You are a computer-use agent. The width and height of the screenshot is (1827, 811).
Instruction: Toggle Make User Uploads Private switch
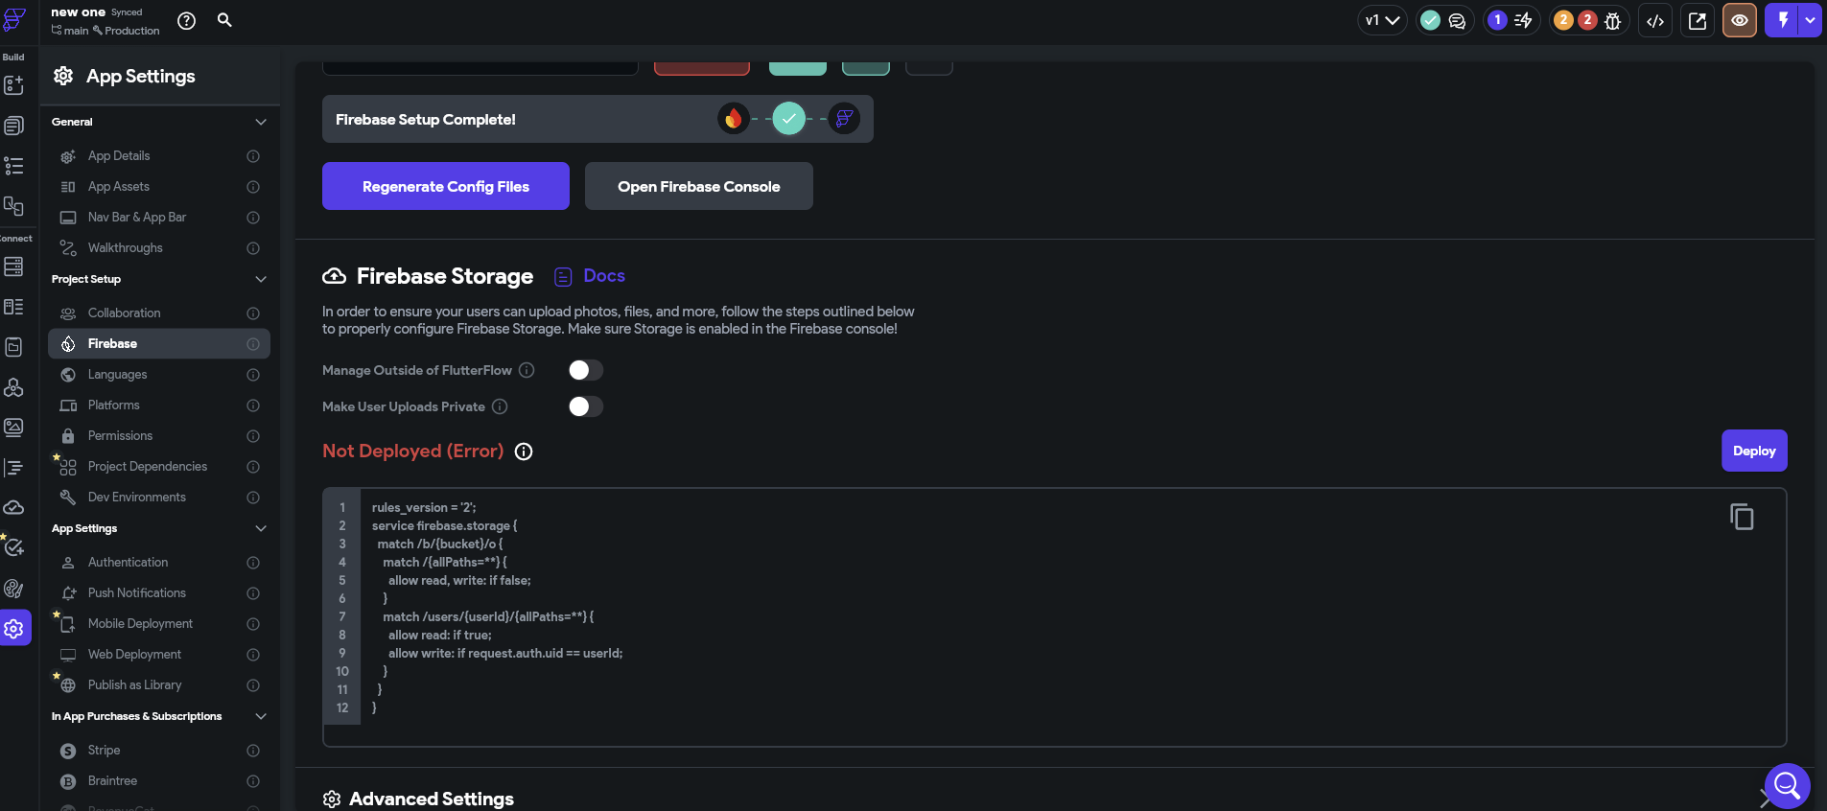pyautogui.click(x=585, y=406)
